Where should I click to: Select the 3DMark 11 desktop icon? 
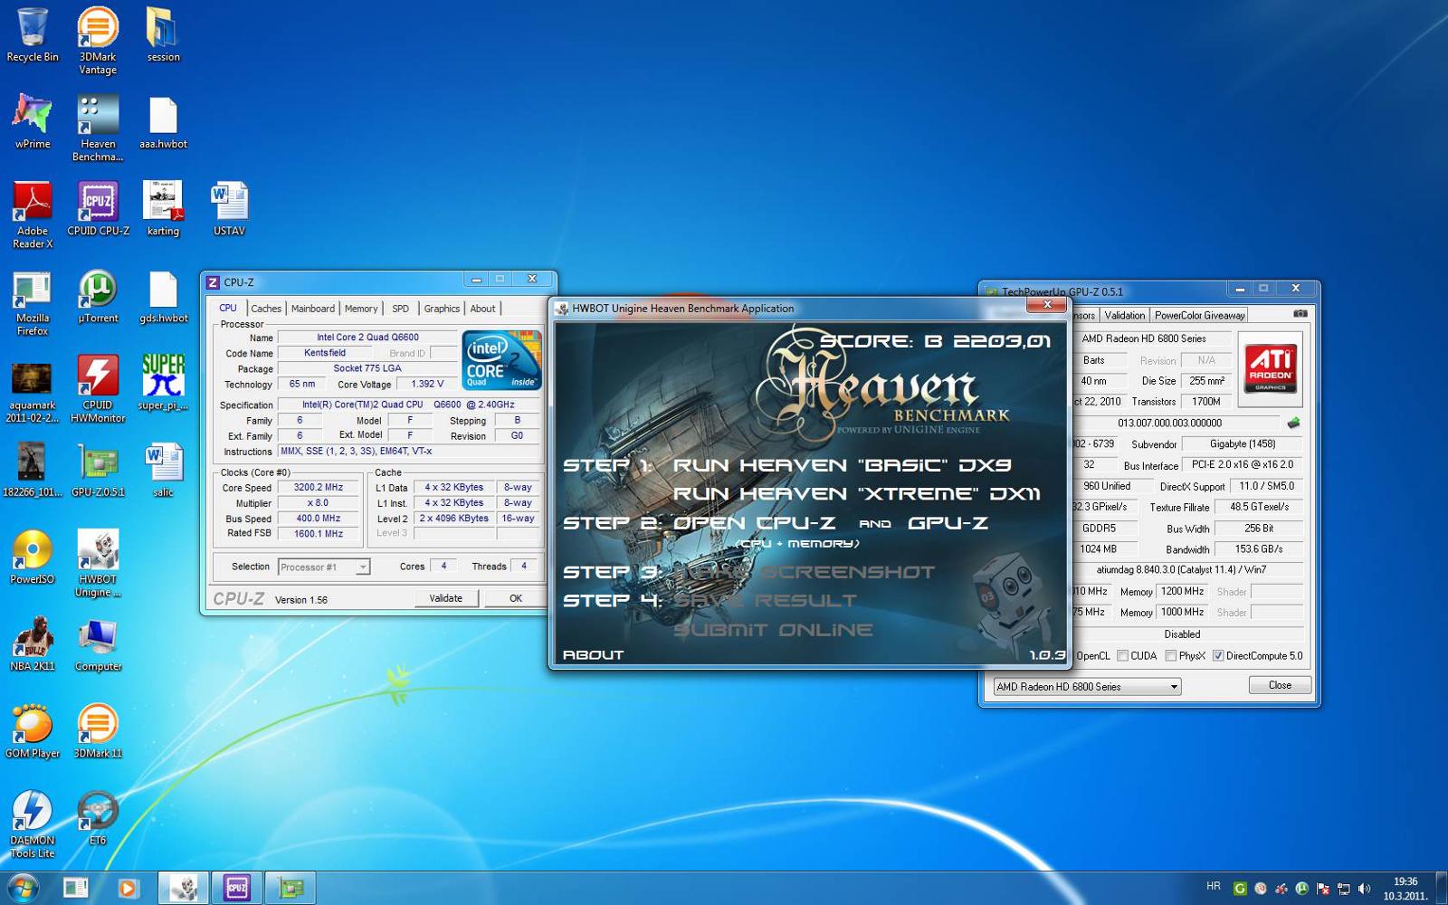coord(98,731)
